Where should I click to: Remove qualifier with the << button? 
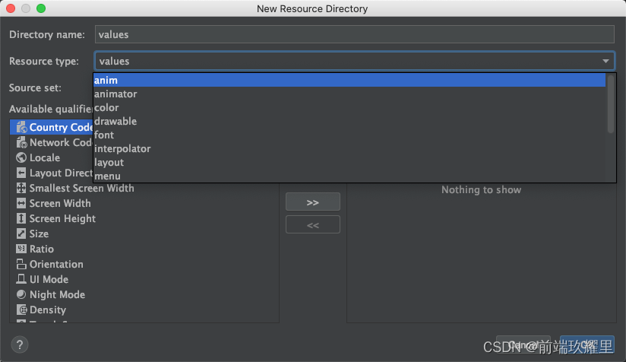click(x=313, y=225)
